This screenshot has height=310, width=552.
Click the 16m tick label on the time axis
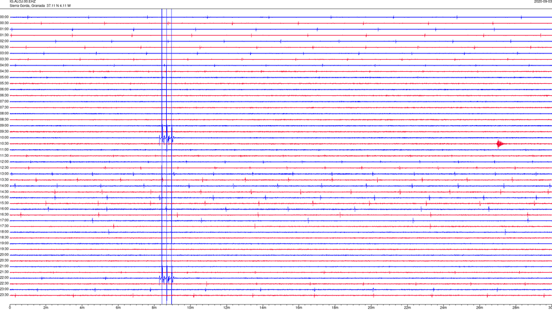pos(299,308)
